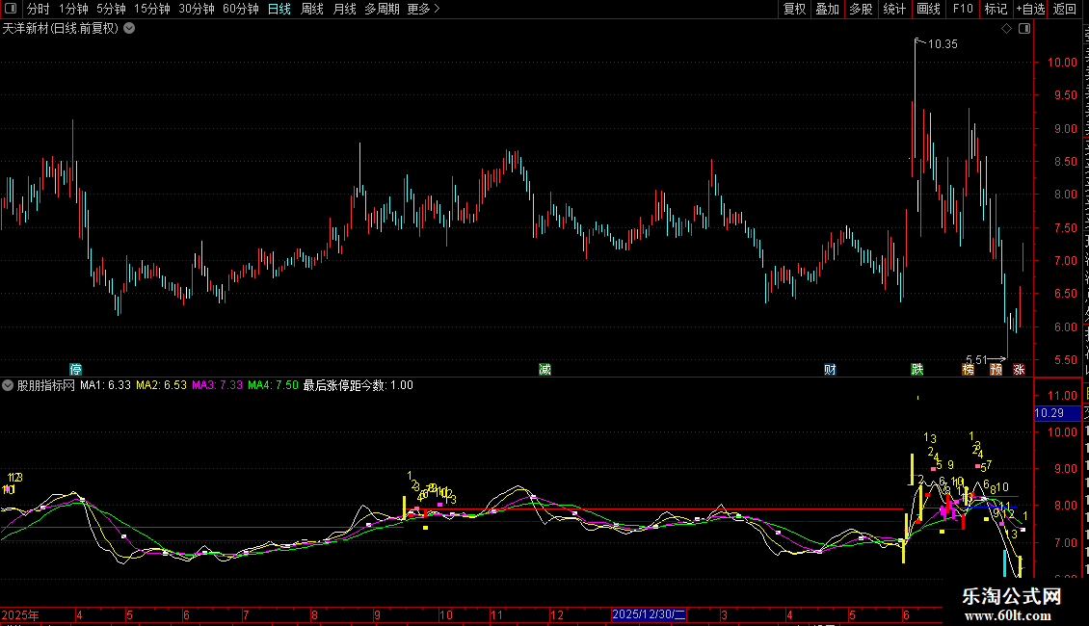Click the cyan 停 event marker
The width and height of the screenshot is (1089, 626).
[76, 369]
